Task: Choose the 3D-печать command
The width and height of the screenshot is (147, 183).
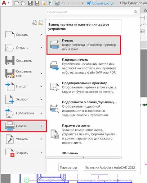Action: (70, 153)
